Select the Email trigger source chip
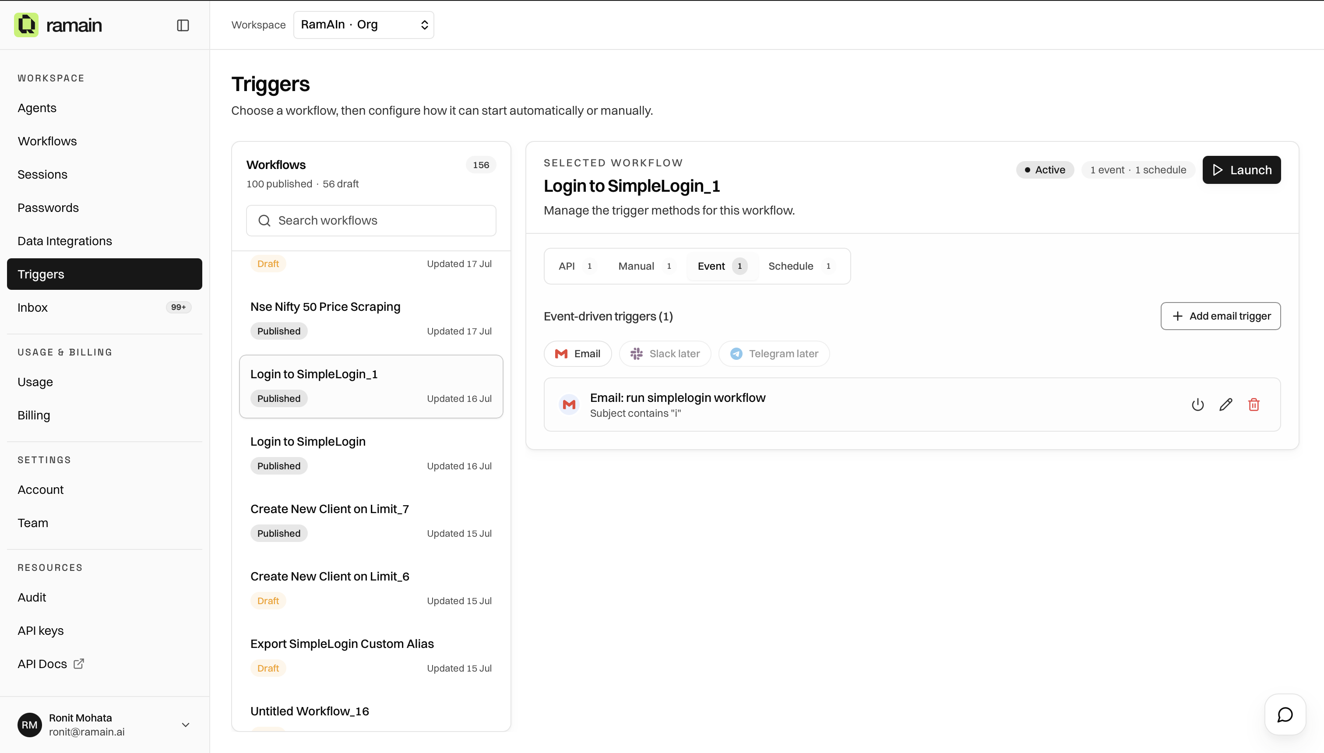1324x753 pixels. (577, 354)
